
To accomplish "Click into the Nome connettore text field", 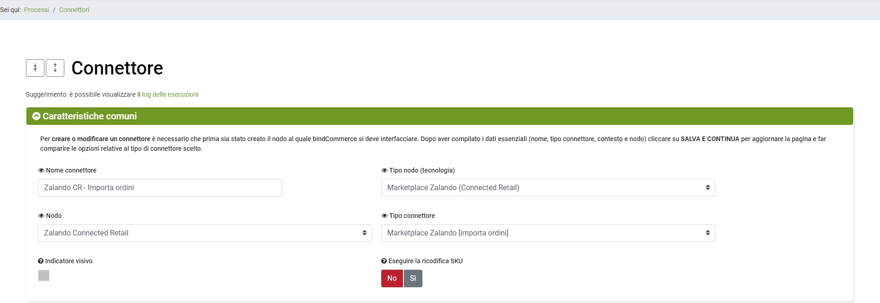I will click(x=160, y=188).
